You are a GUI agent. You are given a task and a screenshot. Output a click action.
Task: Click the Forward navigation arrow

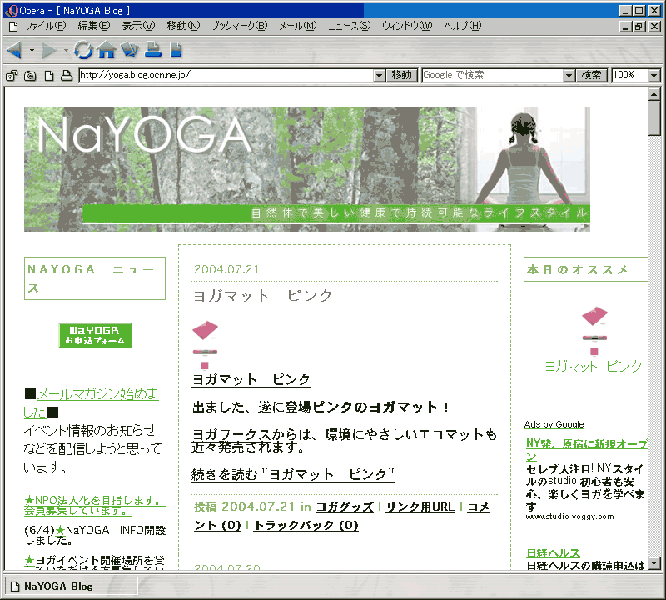49,50
